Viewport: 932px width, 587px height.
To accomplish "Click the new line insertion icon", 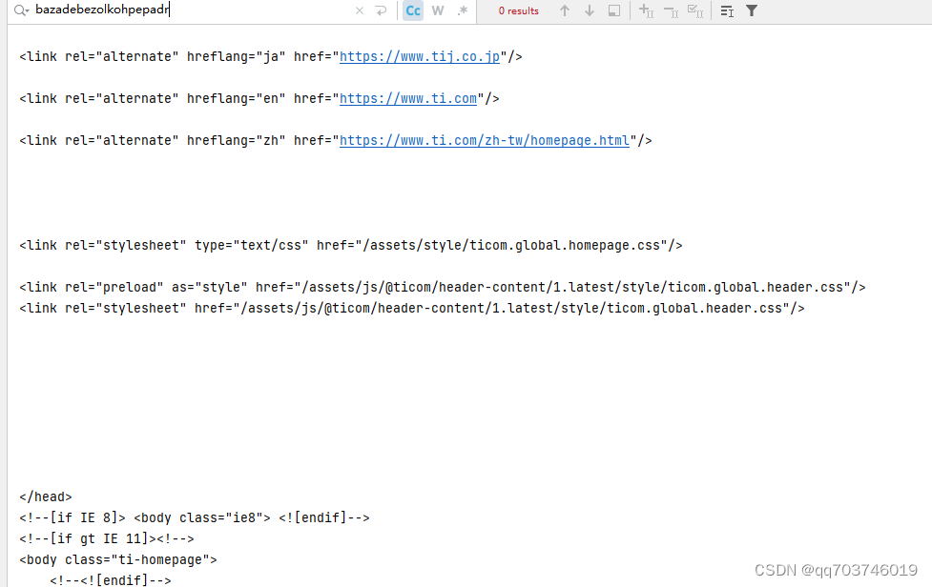I will [x=380, y=10].
